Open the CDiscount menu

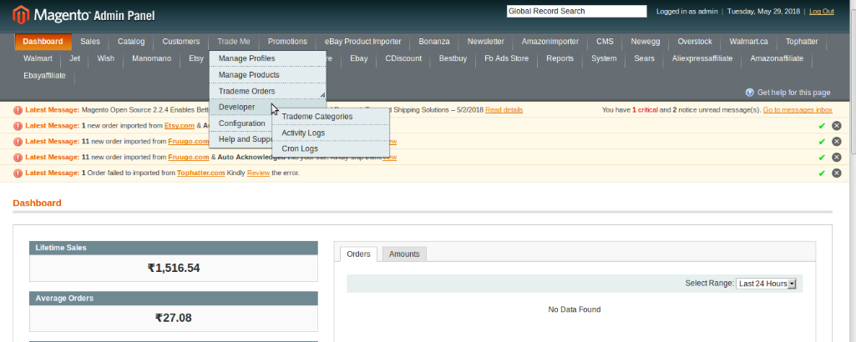point(403,58)
